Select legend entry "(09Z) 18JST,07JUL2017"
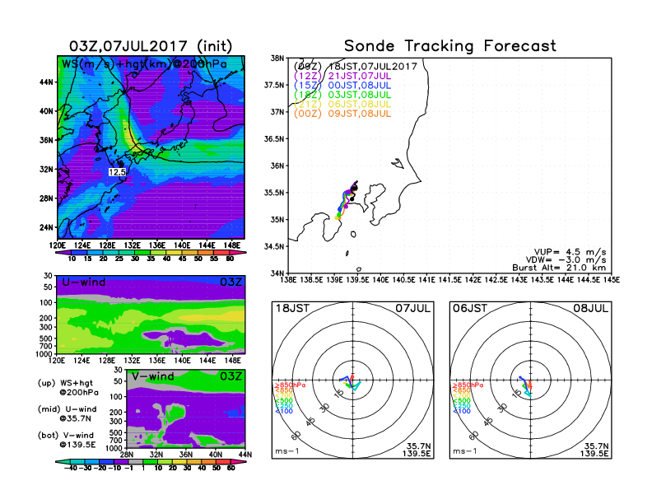Image resolution: width=652 pixels, height=504 pixels. [x=355, y=67]
